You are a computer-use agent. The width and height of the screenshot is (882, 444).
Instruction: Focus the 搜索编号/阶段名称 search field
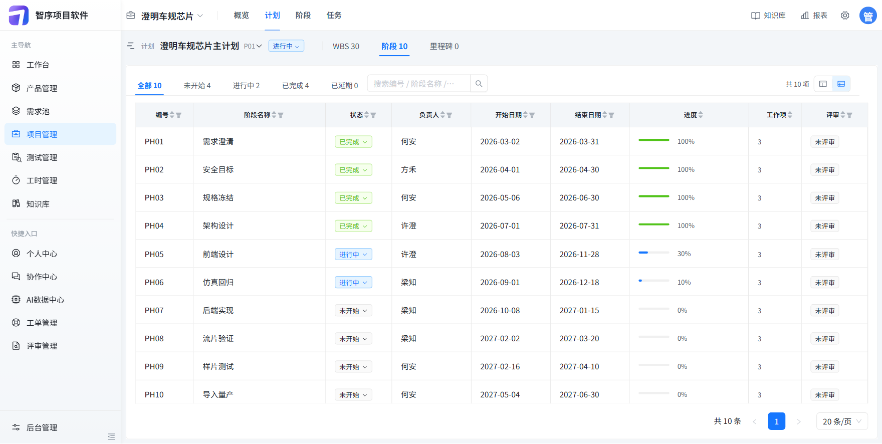pos(419,84)
